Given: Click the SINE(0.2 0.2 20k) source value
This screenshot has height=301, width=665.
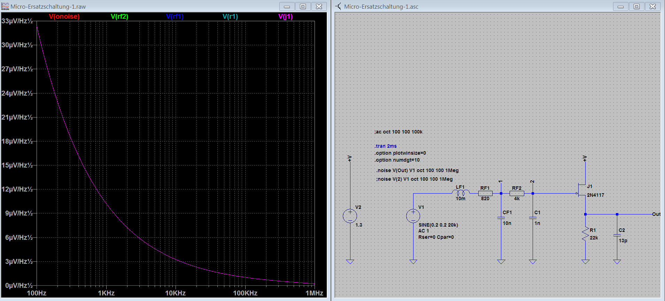Looking at the screenshot, I should (438, 225).
